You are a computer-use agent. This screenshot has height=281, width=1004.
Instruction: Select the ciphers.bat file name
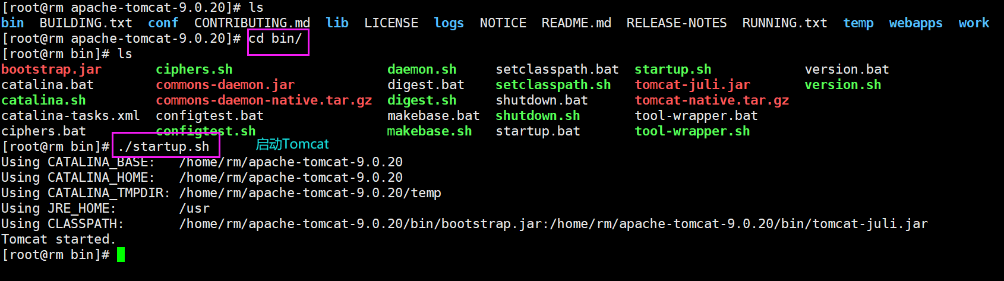click(x=43, y=131)
